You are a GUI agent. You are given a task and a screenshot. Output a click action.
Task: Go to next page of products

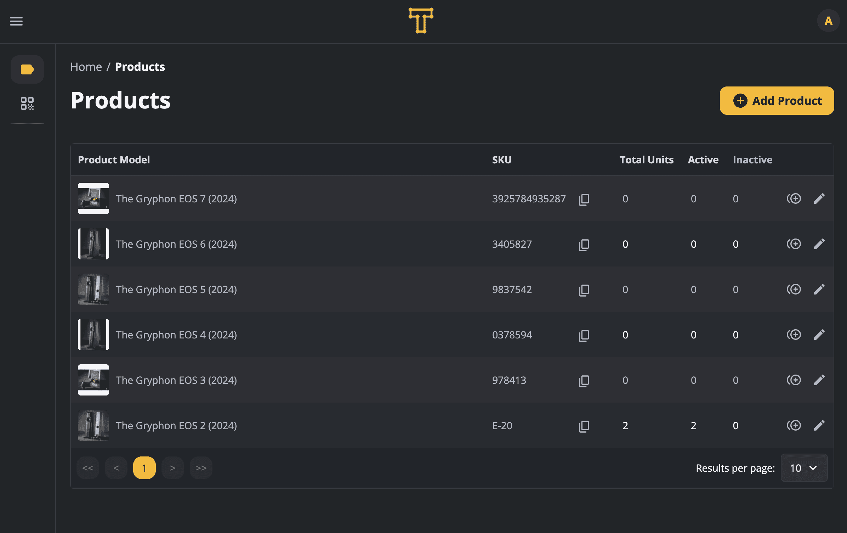[172, 468]
